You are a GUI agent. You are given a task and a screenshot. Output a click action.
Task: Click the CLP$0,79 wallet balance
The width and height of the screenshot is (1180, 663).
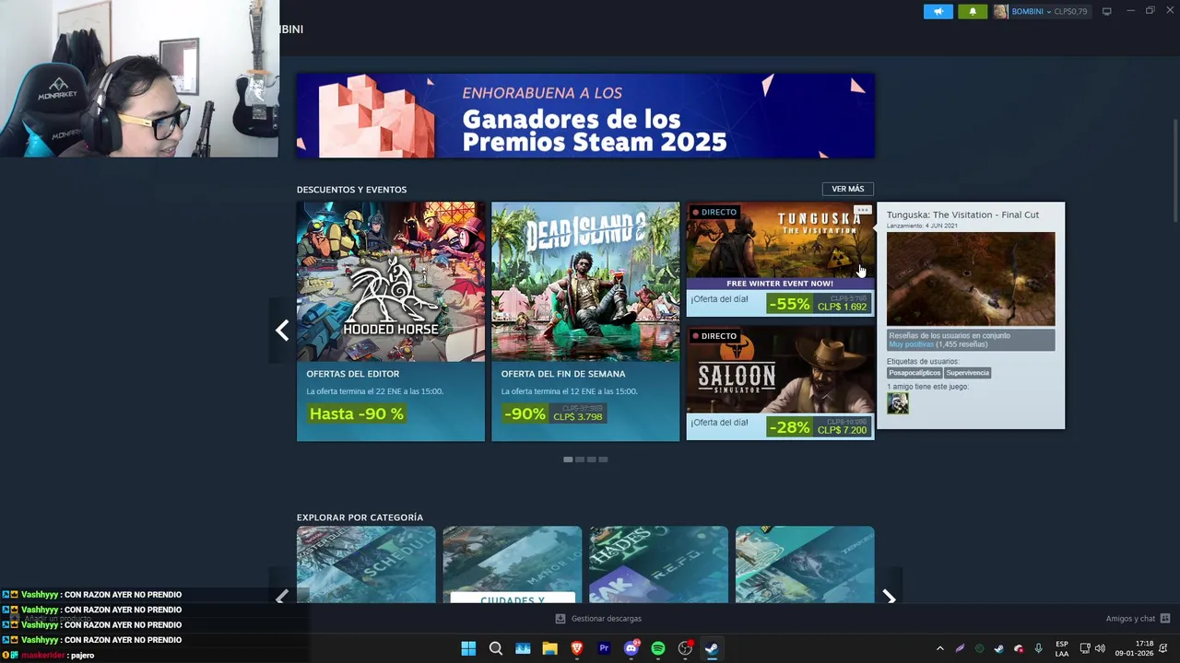1070,11
